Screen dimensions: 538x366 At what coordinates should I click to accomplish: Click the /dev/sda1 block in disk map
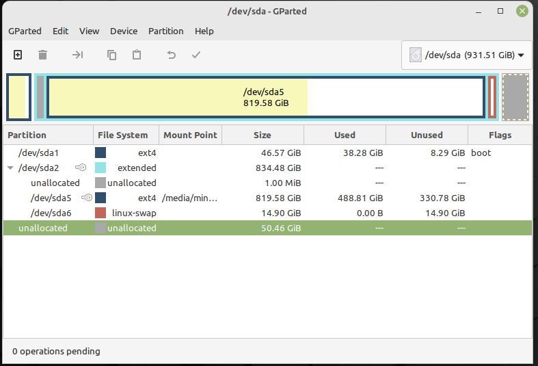click(x=19, y=97)
